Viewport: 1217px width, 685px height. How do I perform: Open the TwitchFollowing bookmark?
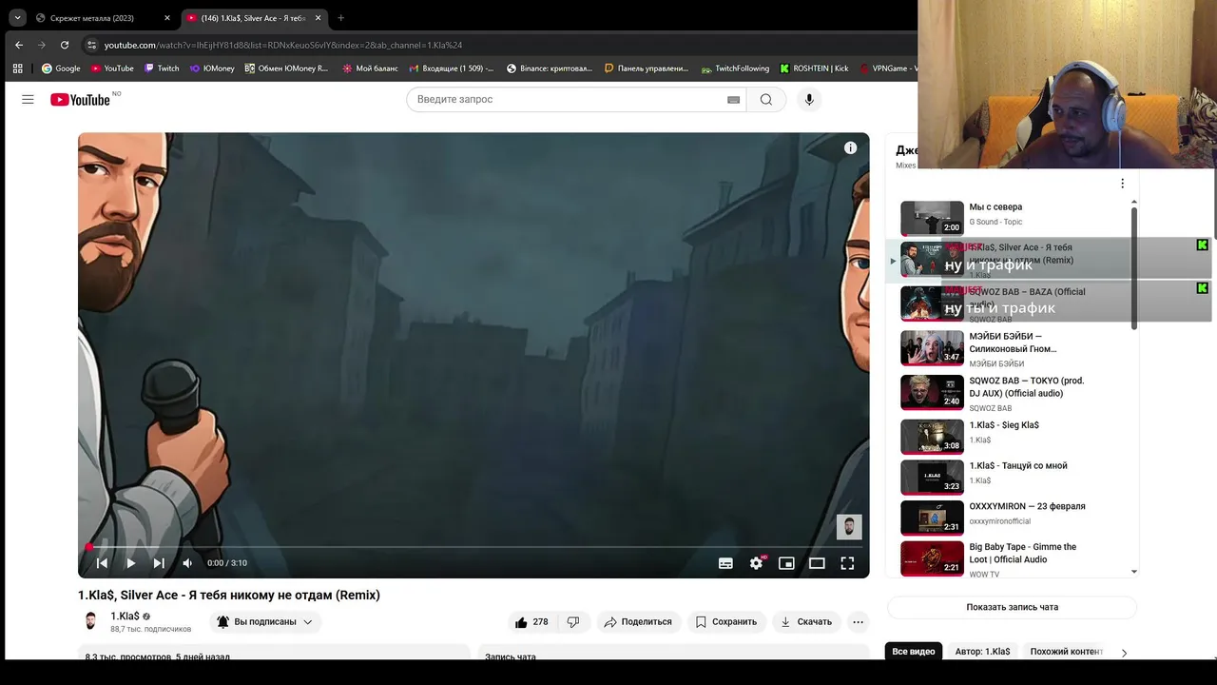(735, 68)
